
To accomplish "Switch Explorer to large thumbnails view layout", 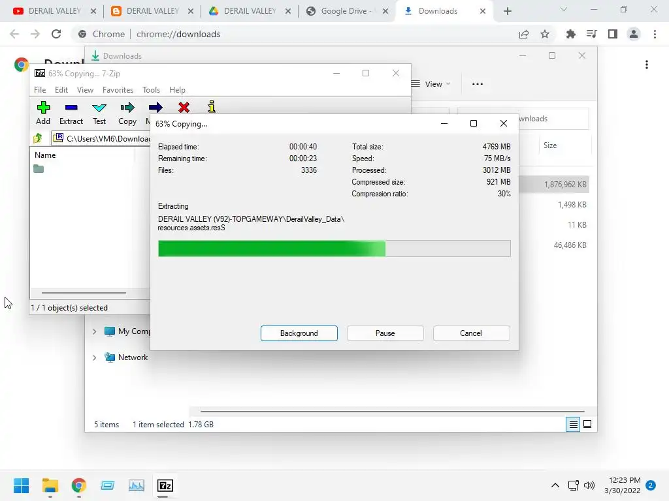I will (x=587, y=424).
